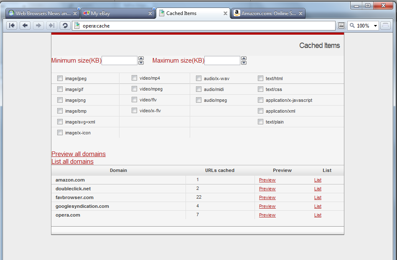Enable the image/jpeg checkbox

coord(60,78)
